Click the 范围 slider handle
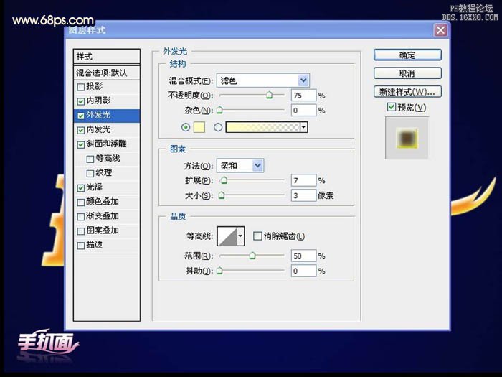This screenshot has width=502, height=377. point(252,255)
